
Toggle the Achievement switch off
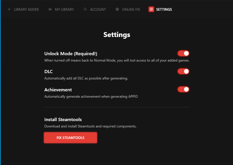[x=183, y=90]
